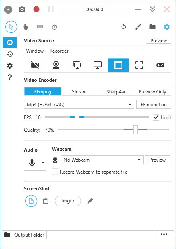Click the output folder path field
Image resolution: width=176 pixels, height=249 pixels.
100,235
